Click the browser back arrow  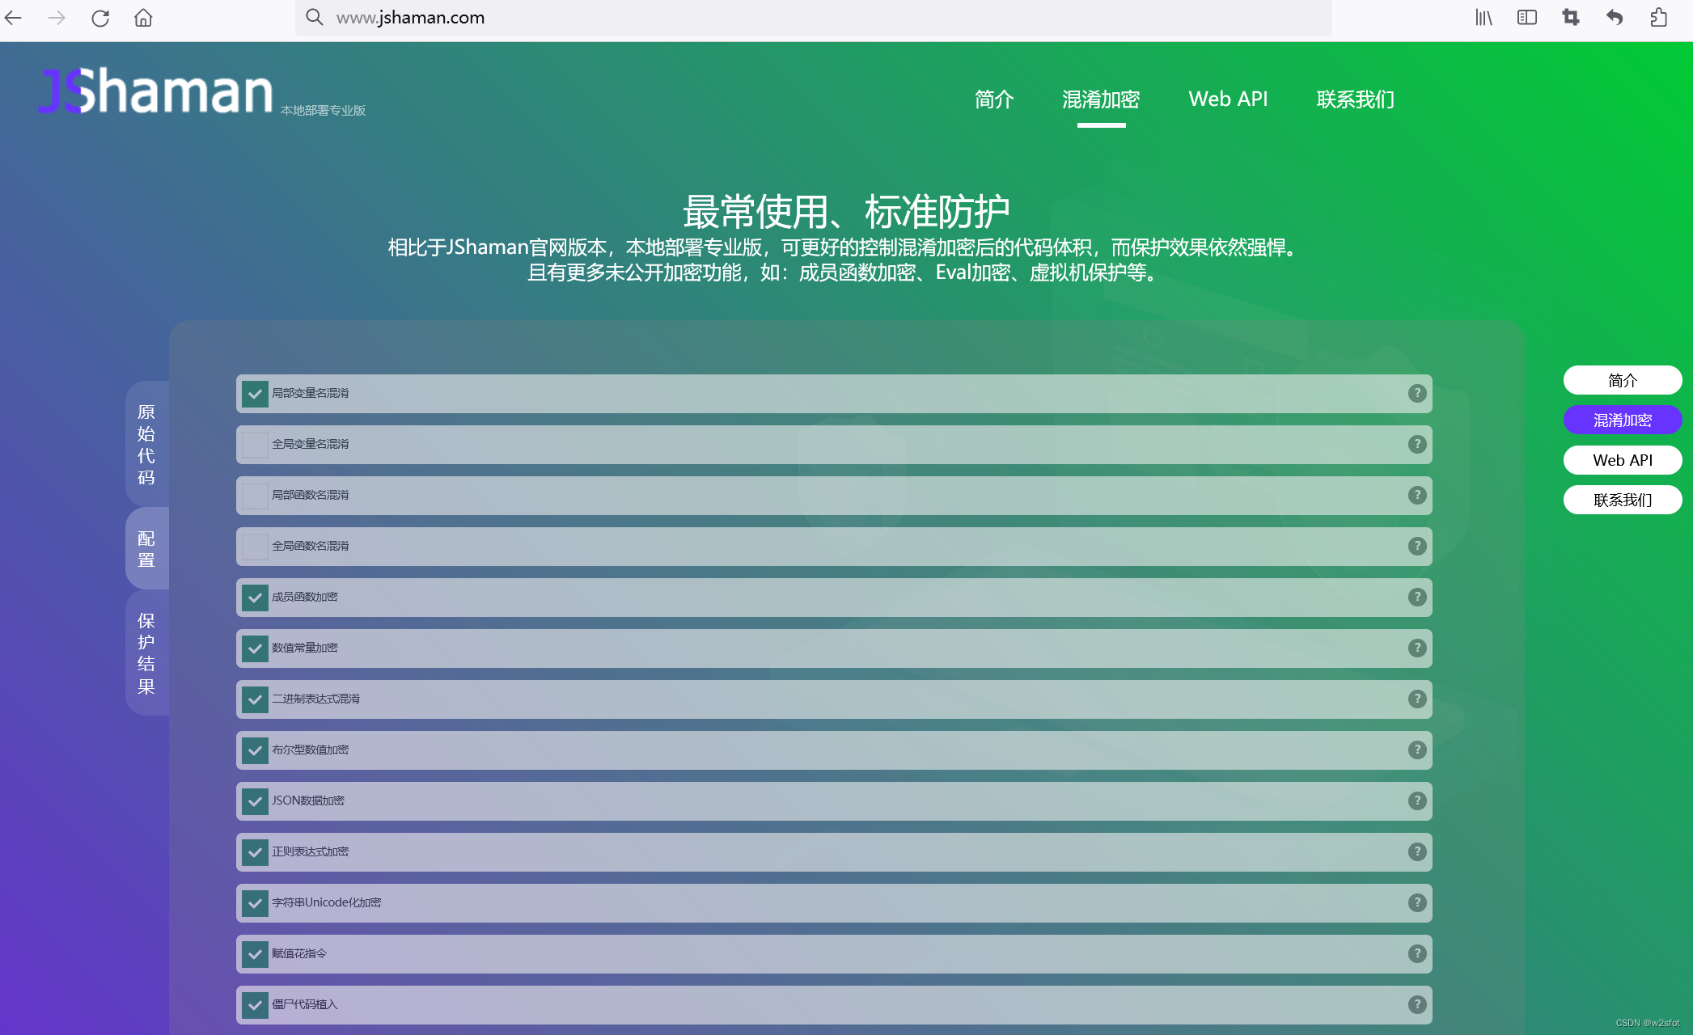[14, 18]
